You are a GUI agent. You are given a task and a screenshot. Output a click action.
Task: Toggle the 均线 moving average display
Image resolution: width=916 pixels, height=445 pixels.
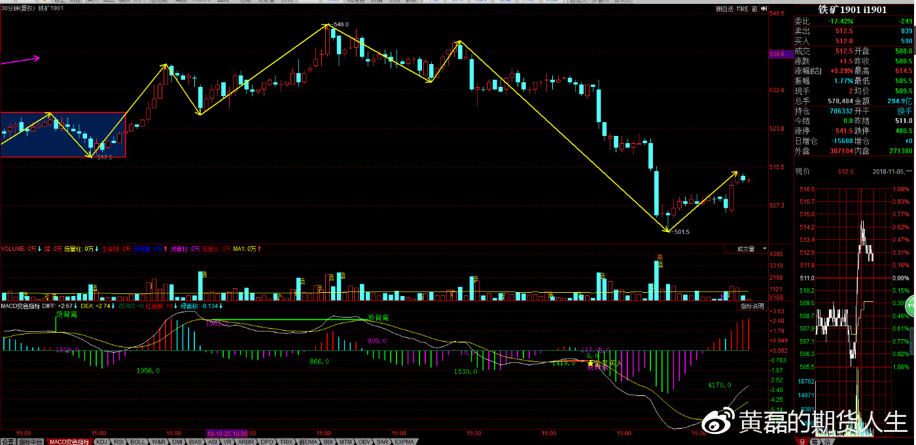click(x=742, y=9)
